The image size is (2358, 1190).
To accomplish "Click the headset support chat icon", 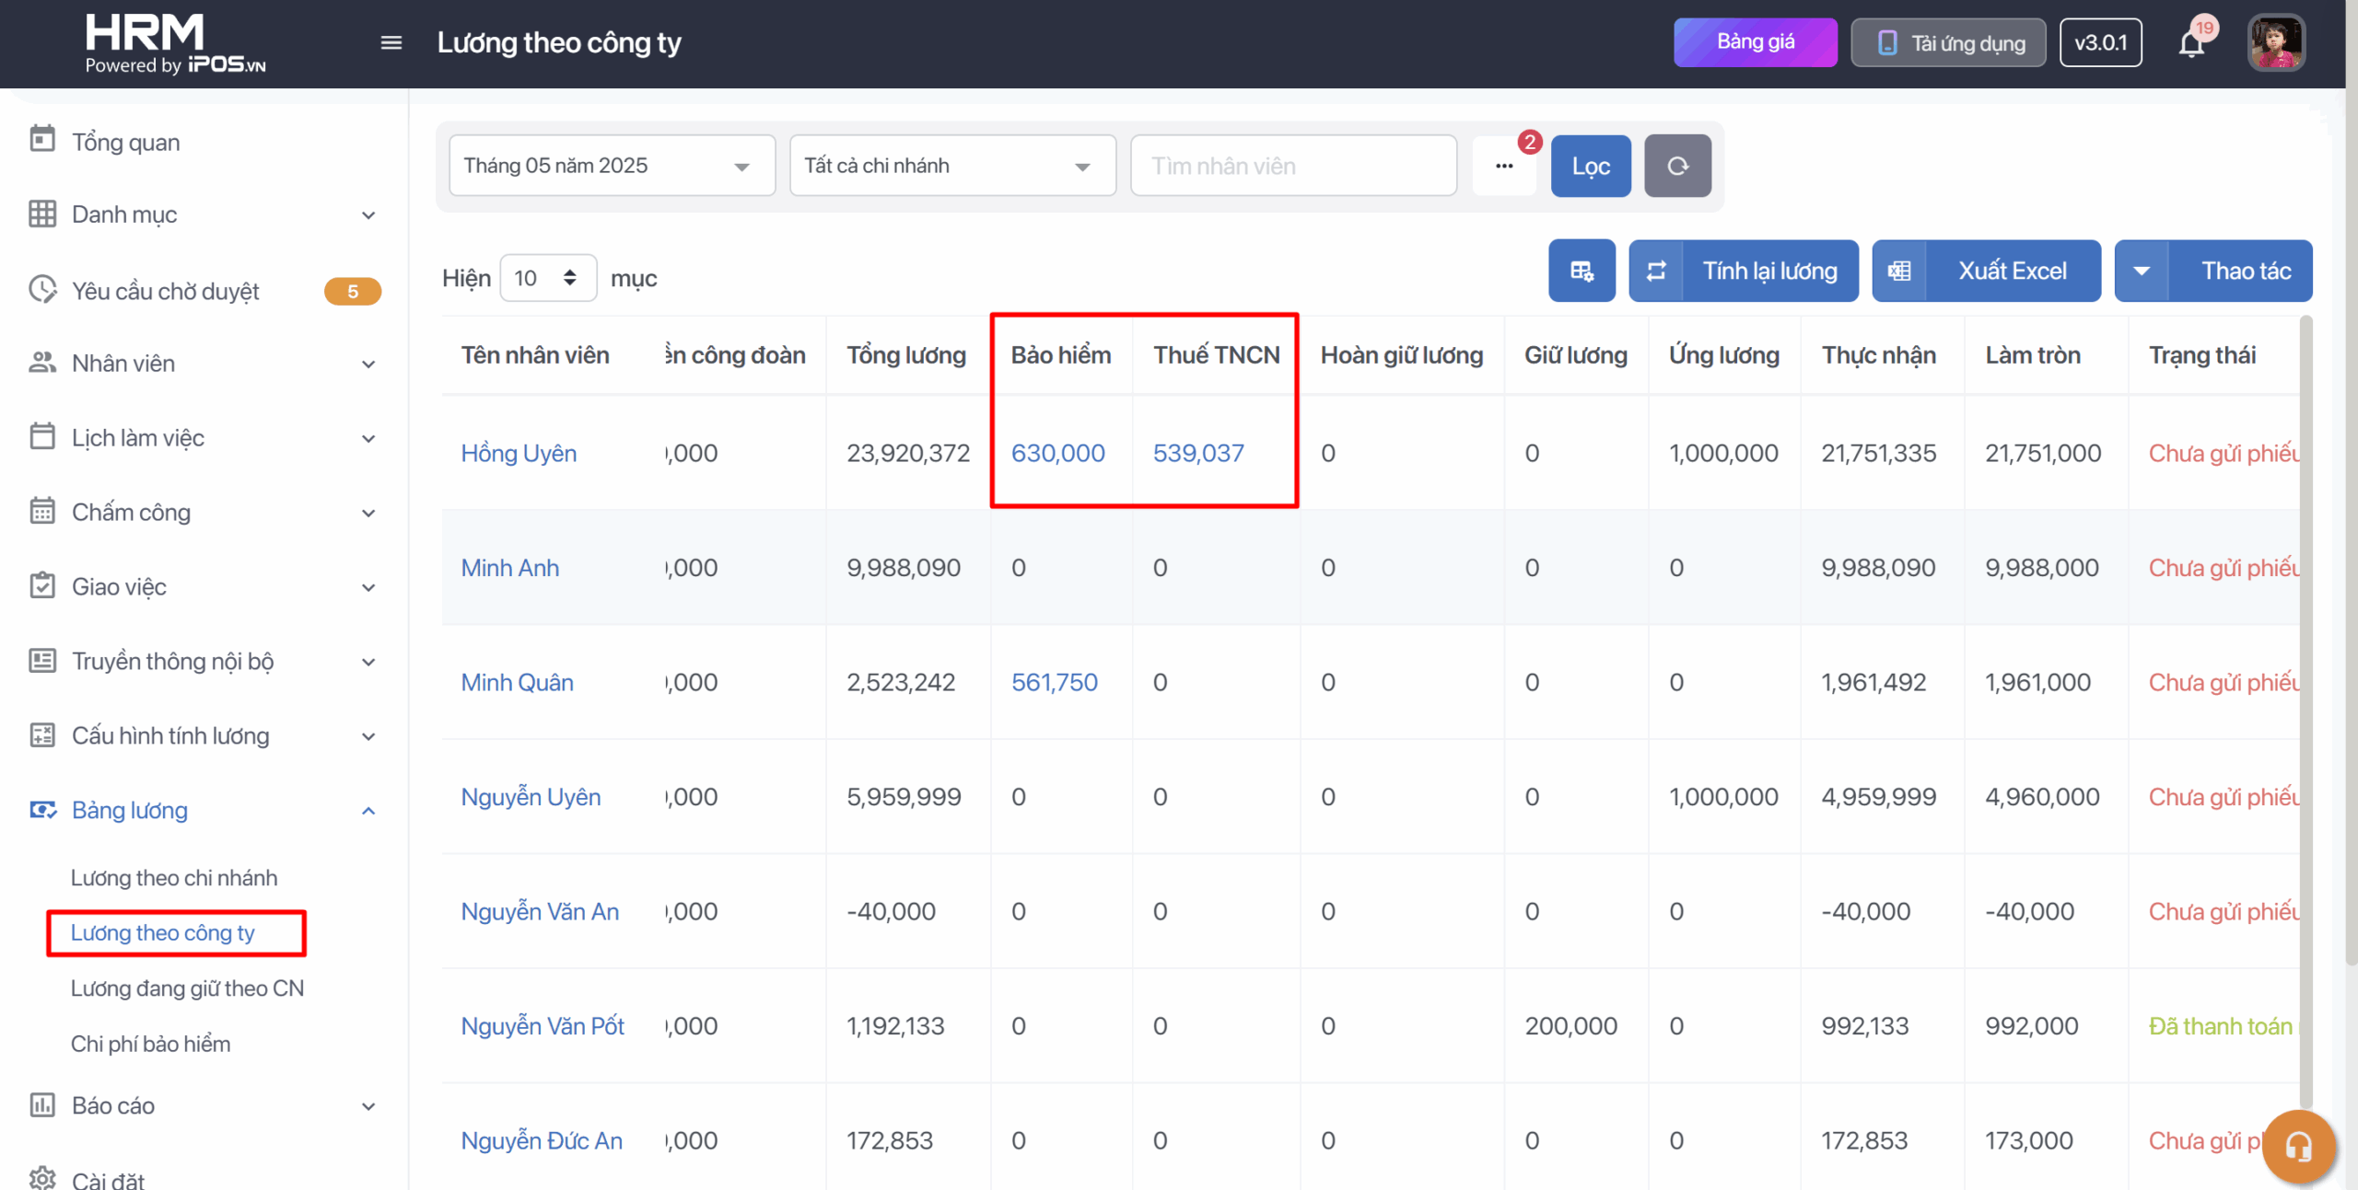I will point(2299,1146).
